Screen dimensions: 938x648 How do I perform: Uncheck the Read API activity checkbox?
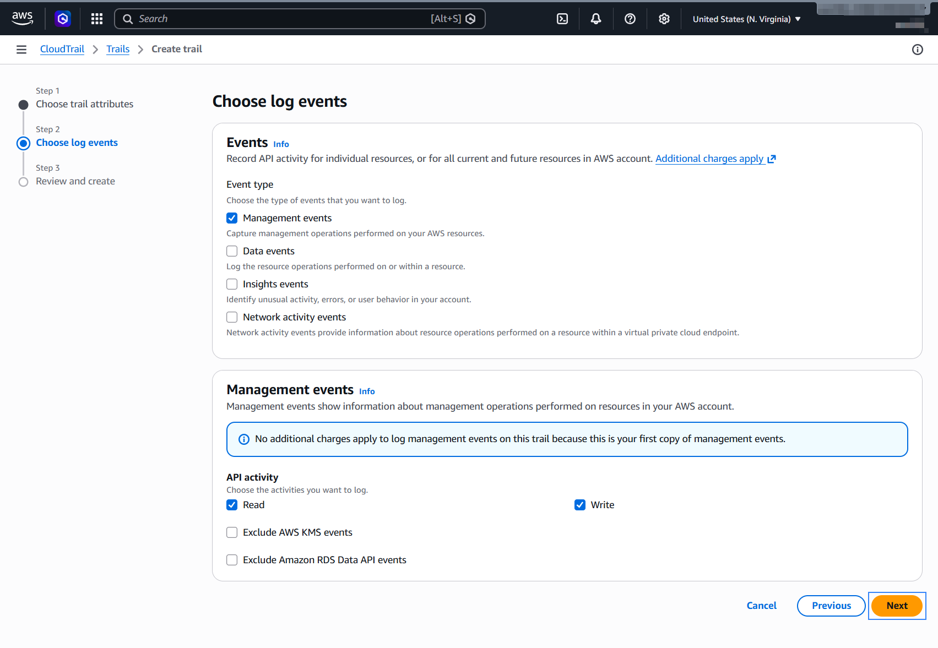[x=232, y=505]
